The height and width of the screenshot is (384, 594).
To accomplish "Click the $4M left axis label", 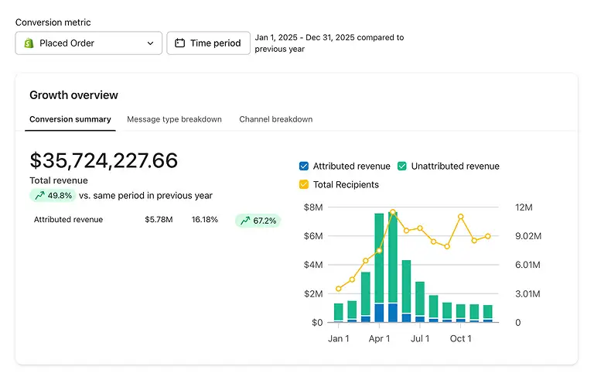I will [313, 265].
